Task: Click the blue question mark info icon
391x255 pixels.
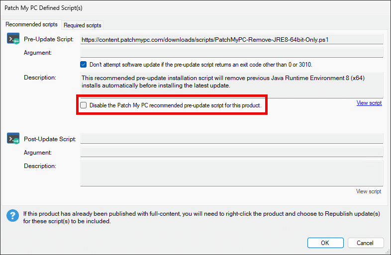Action: [x=12, y=216]
